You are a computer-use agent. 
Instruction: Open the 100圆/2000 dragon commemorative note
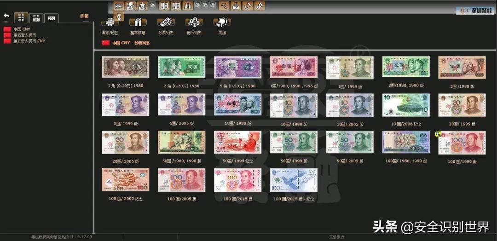[x=126, y=180]
